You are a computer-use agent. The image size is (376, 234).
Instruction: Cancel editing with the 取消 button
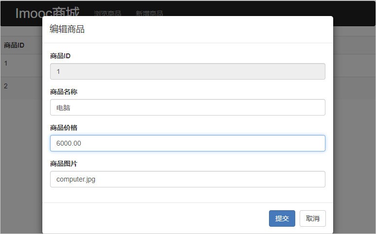[313, 218]
